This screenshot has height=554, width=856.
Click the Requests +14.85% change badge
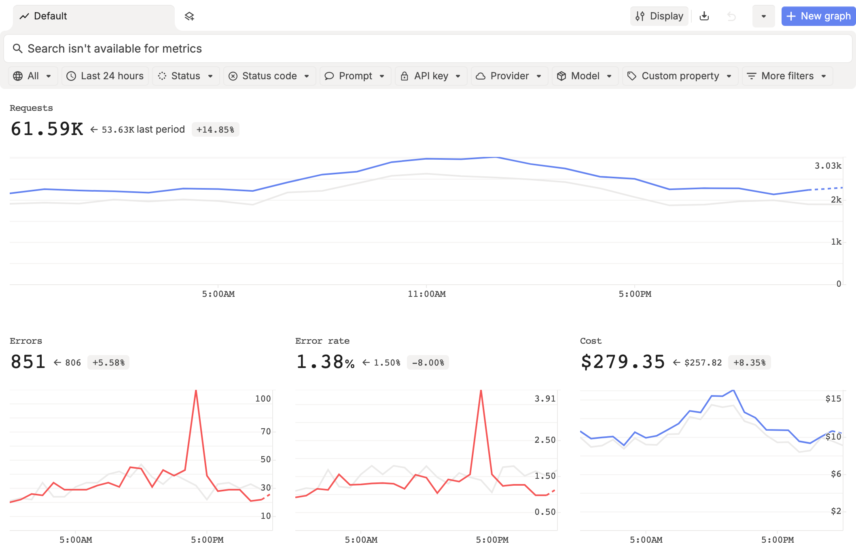(x=215, y=129)
